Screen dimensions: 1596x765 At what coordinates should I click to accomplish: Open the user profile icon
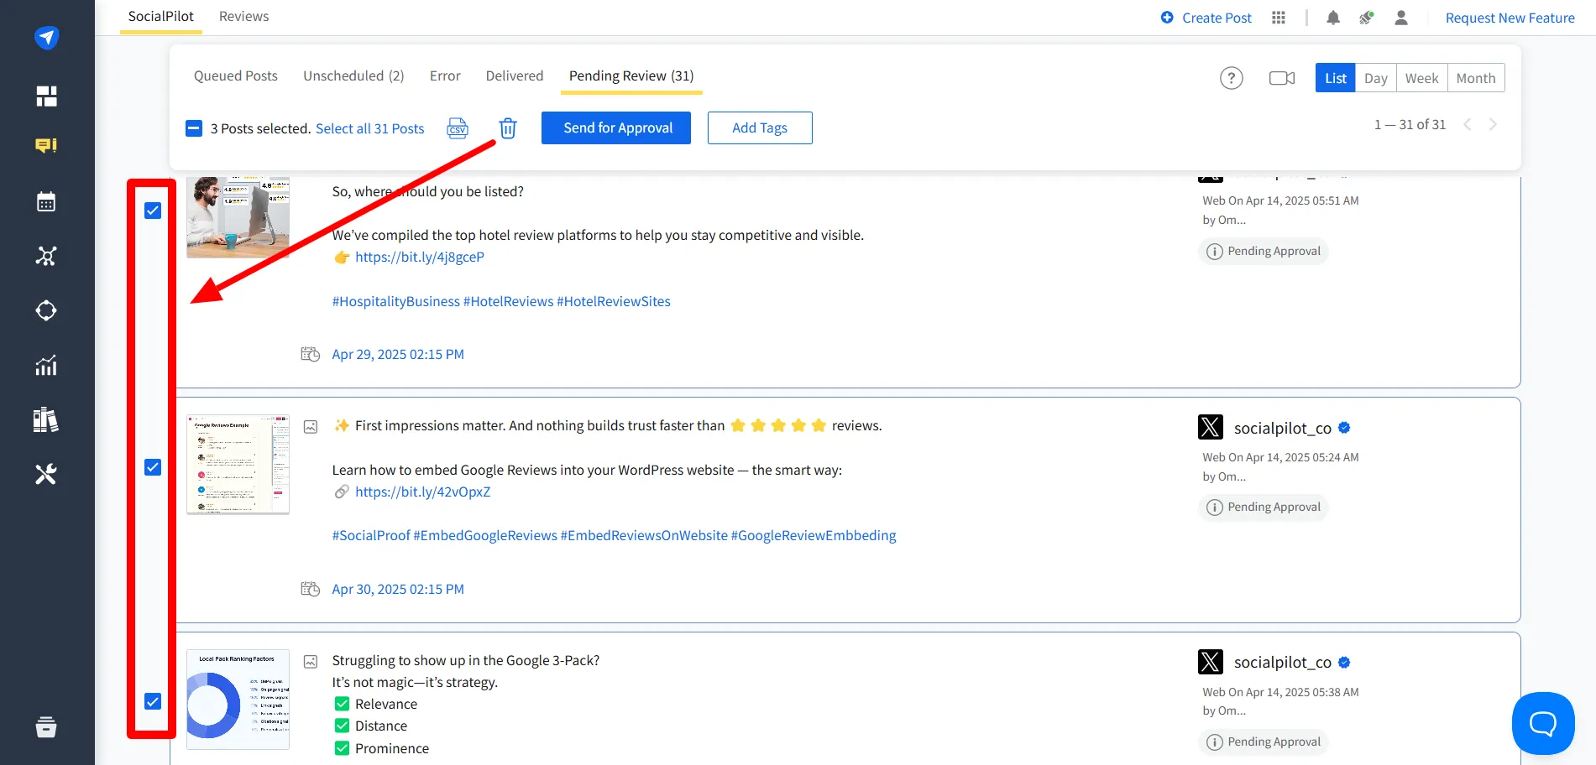point(1401,18)
